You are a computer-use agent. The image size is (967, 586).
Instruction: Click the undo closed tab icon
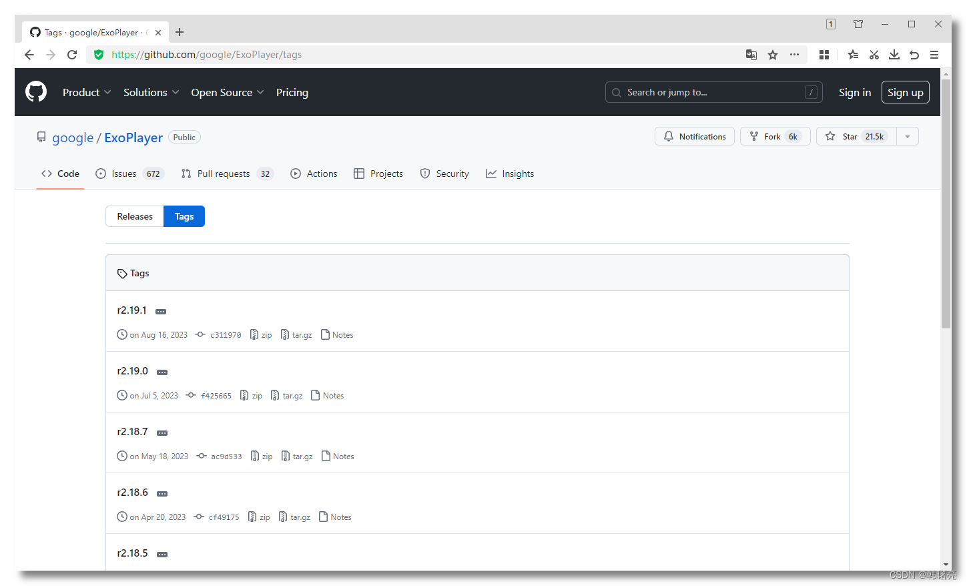click(914, 55)
